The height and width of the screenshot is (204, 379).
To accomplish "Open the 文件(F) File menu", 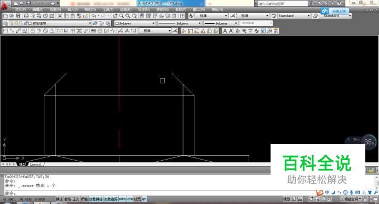I will pyautogui.click(x=20, y=9).
